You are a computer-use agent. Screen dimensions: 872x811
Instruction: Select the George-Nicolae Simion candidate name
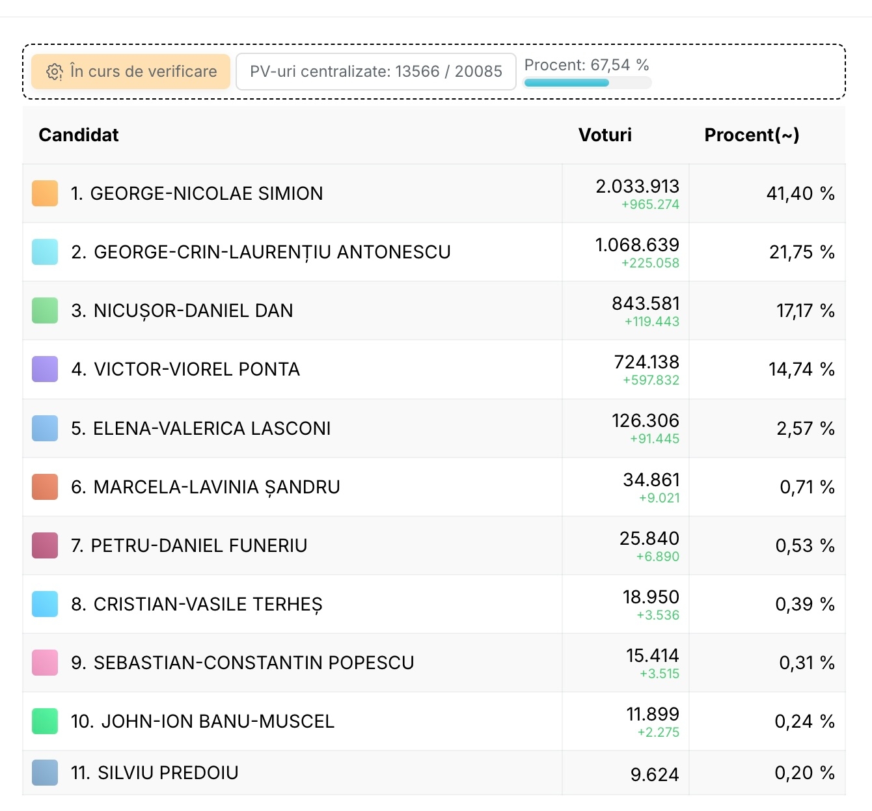click(197, 193)
